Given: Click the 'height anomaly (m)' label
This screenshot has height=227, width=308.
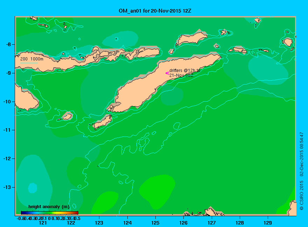Looking at the screenshot, I should (x=49, y=207).
